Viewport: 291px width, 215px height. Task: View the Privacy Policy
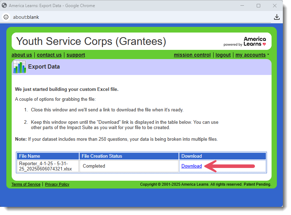[57, 184]
